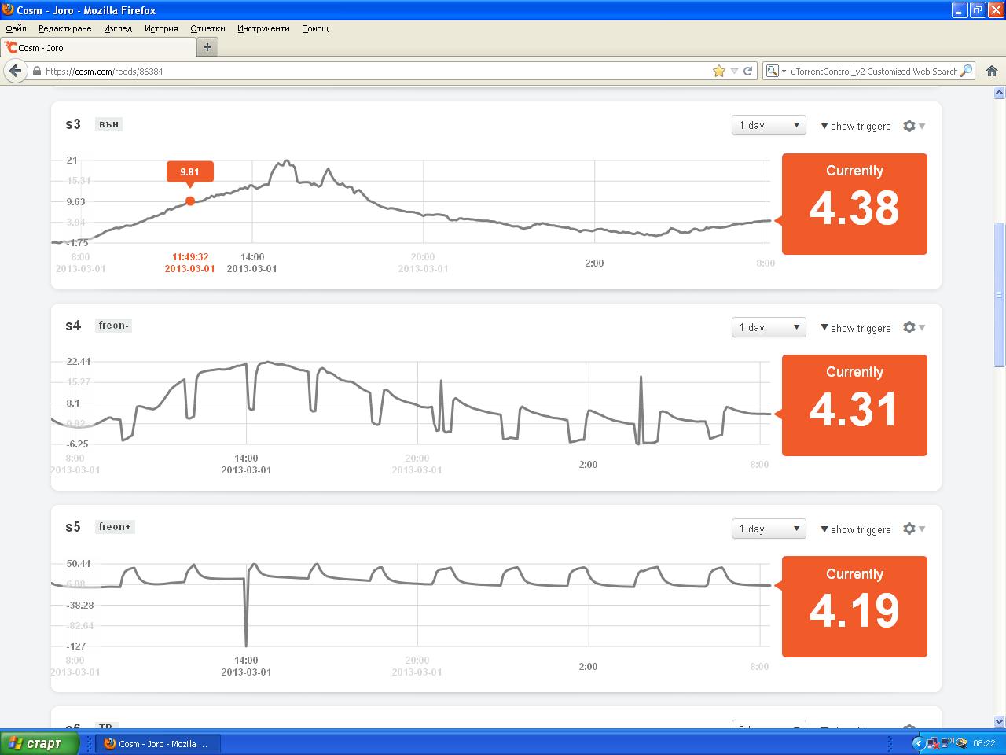Expand show triggers for s3
1006x755 pixels.
855,126
